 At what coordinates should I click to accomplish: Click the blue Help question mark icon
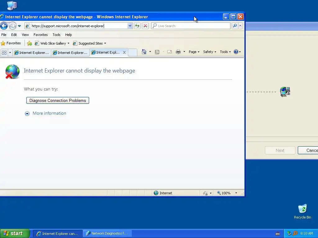click(x=236, y=52)
